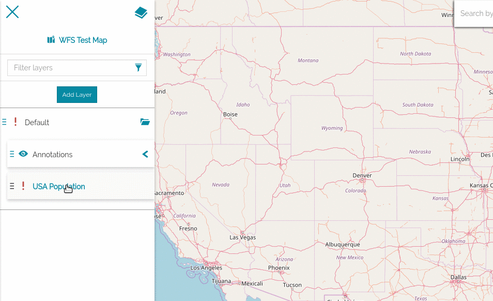Screen dimensions: 493x301
Task: Select the Default layer group name
Action: point(37,123)
